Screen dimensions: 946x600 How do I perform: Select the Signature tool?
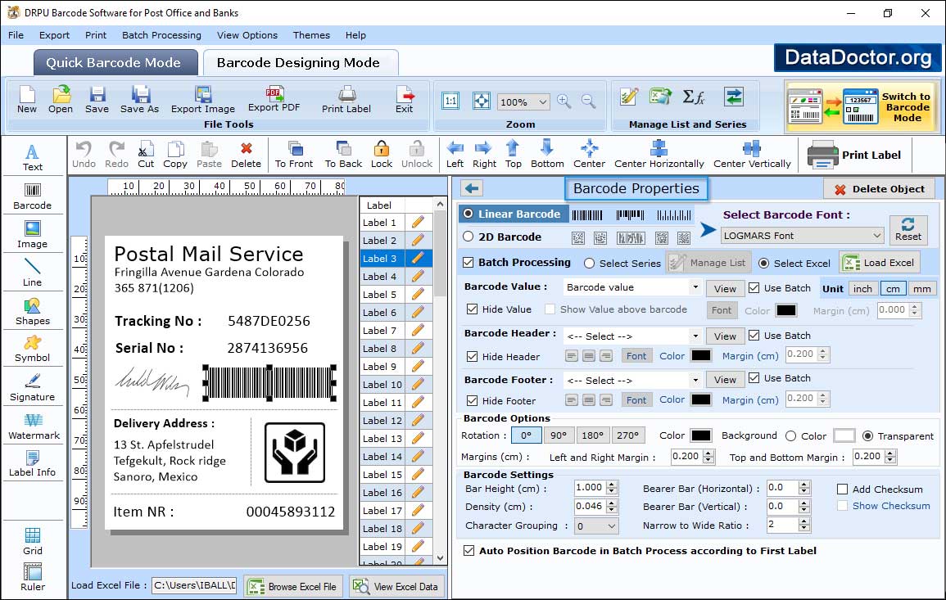click(x=33, y=388)
